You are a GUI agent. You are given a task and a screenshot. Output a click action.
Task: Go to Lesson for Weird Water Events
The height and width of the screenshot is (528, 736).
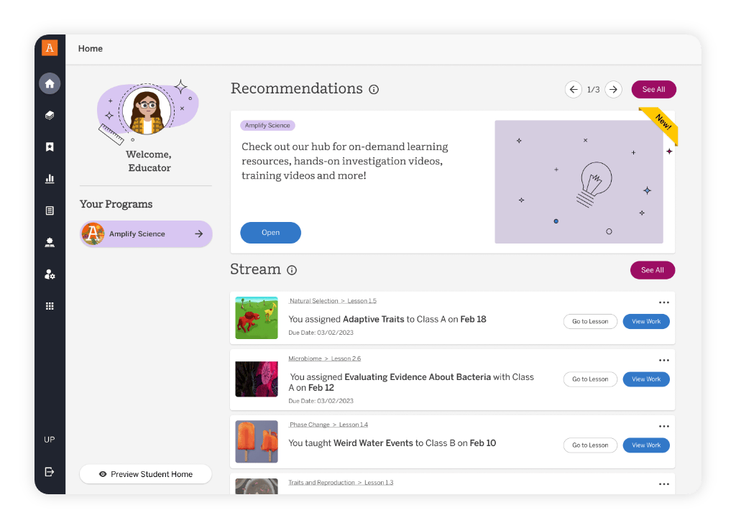(x=591, y=446)
